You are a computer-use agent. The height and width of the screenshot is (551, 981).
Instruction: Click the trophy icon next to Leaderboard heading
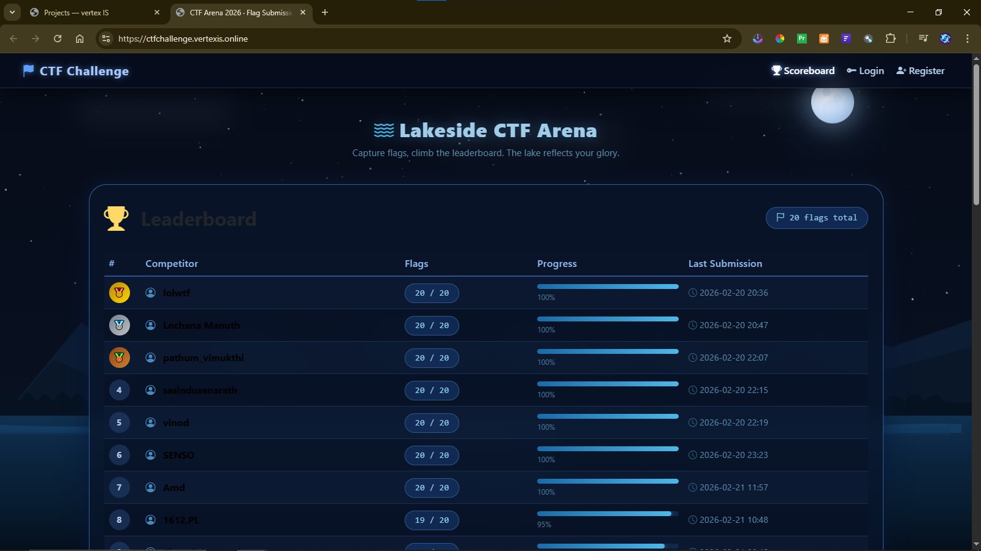[x=116, y=219]
